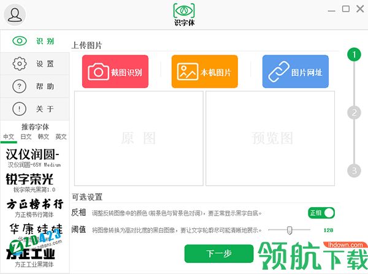
Task: Open the 帮助 question mark item
Action: (35, 86)
